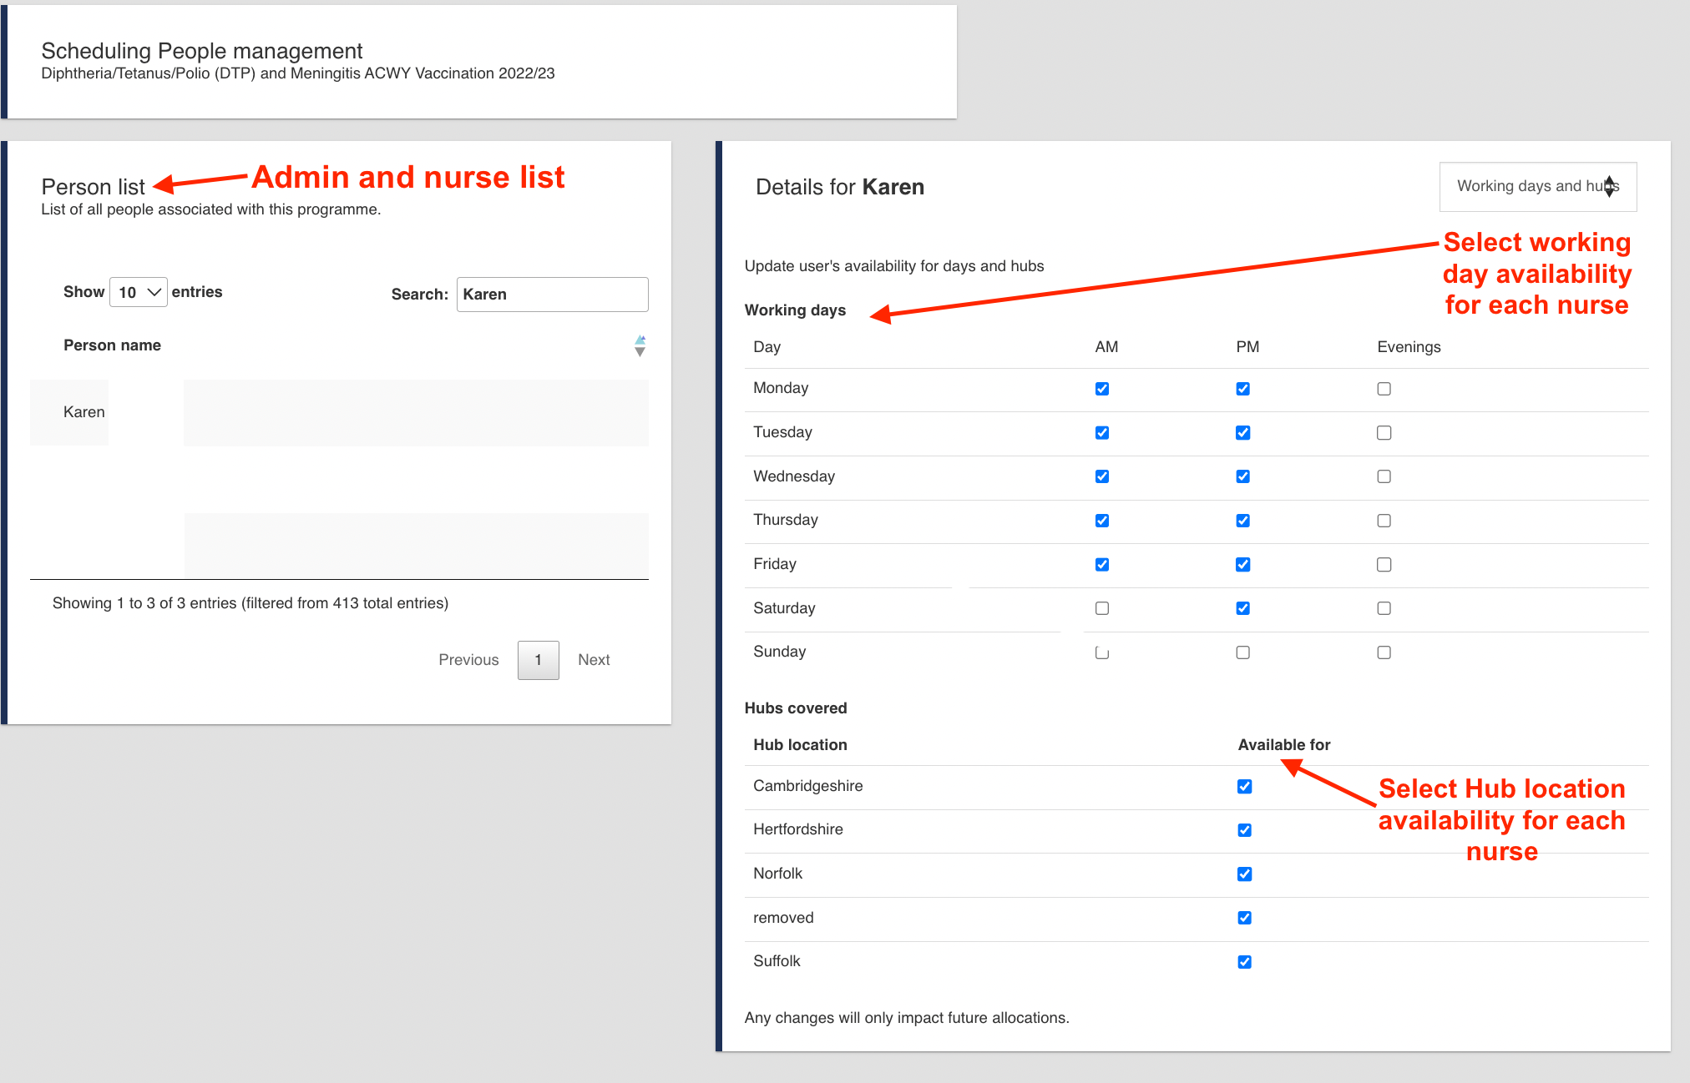Enable Sunday PM availability
The width and height of the screenshot is (1690, 1083).
click(1242, 652)
